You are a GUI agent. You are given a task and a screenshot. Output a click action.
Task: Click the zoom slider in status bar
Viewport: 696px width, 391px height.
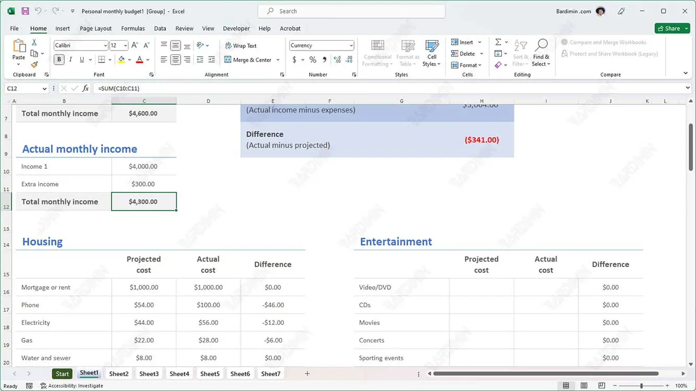pyautogui.click(x=641, y=386)
